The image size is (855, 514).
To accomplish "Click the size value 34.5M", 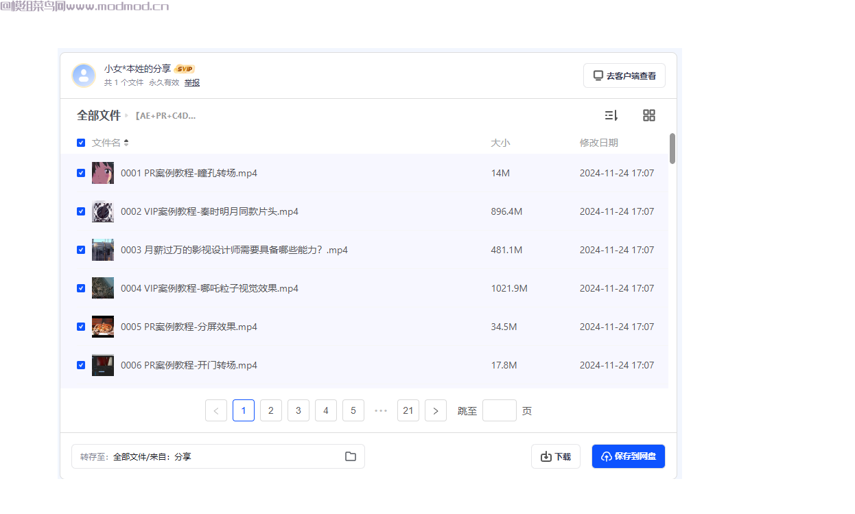I will pos(504,327).
